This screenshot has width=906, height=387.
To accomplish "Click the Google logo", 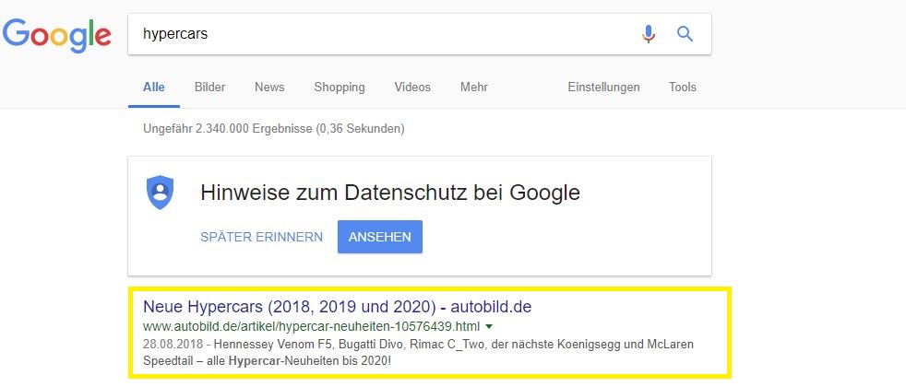I will pos(56,35).
